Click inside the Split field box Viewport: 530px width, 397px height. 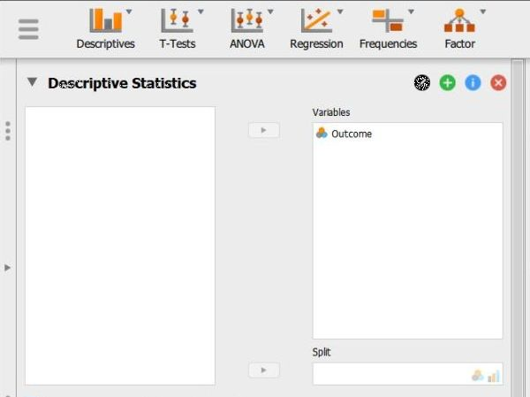389,374
